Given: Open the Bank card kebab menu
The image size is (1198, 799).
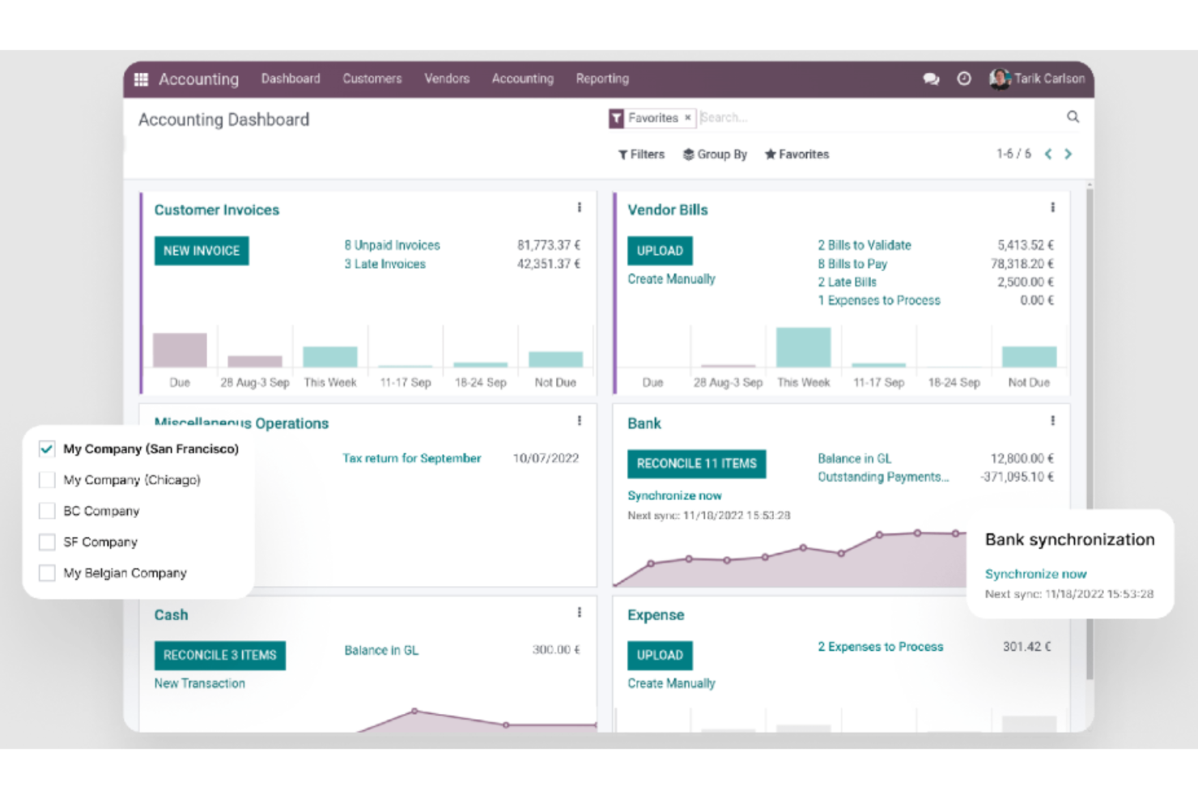Looking at the screenshot, I should click(1053, 420).
